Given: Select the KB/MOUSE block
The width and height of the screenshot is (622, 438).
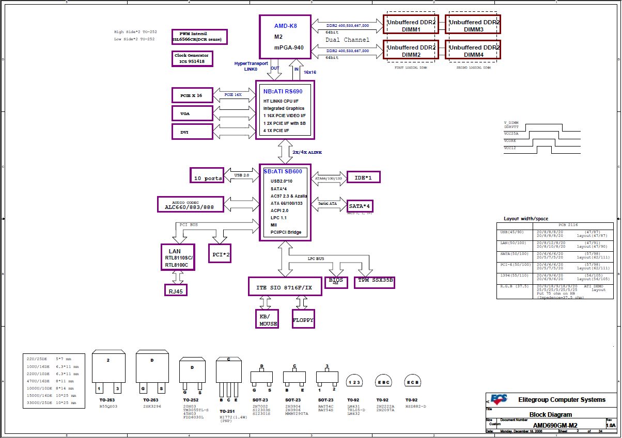Looking at the screenshot, I should coord(268,319).
